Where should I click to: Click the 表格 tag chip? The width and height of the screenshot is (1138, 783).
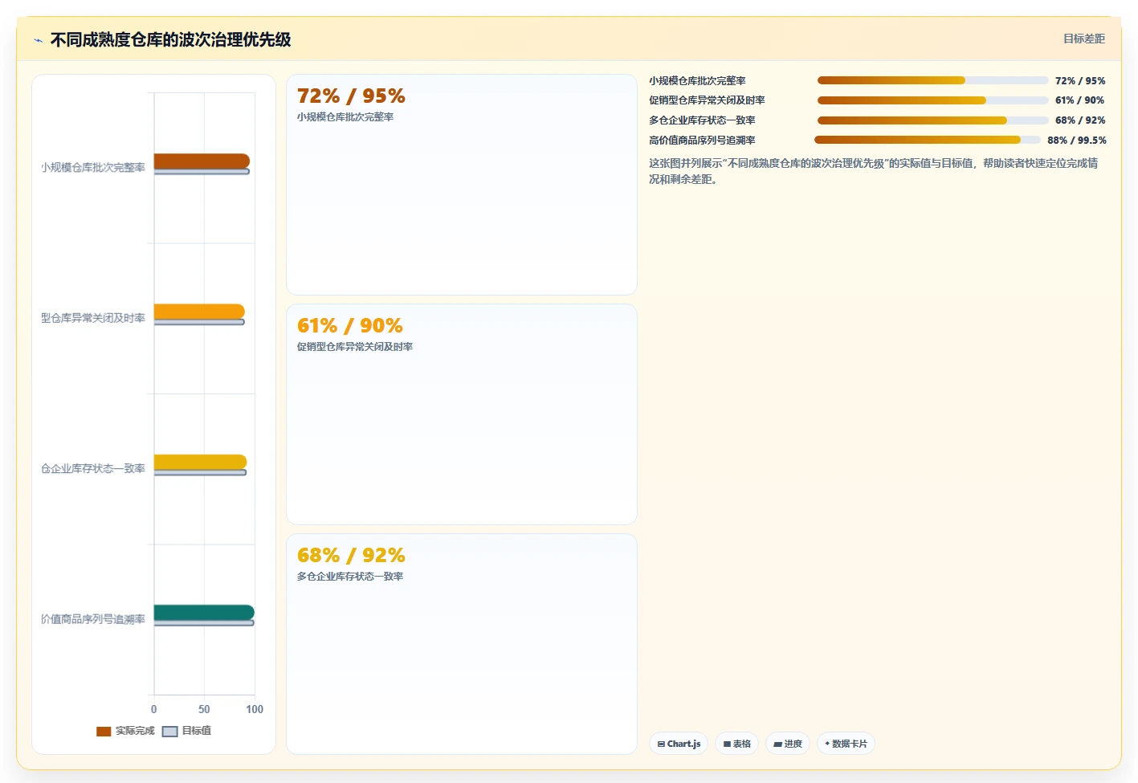point(736,744)
